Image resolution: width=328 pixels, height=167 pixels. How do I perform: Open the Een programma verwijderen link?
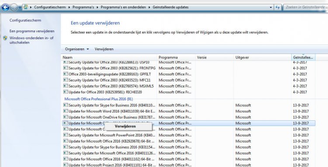[32, 31]
